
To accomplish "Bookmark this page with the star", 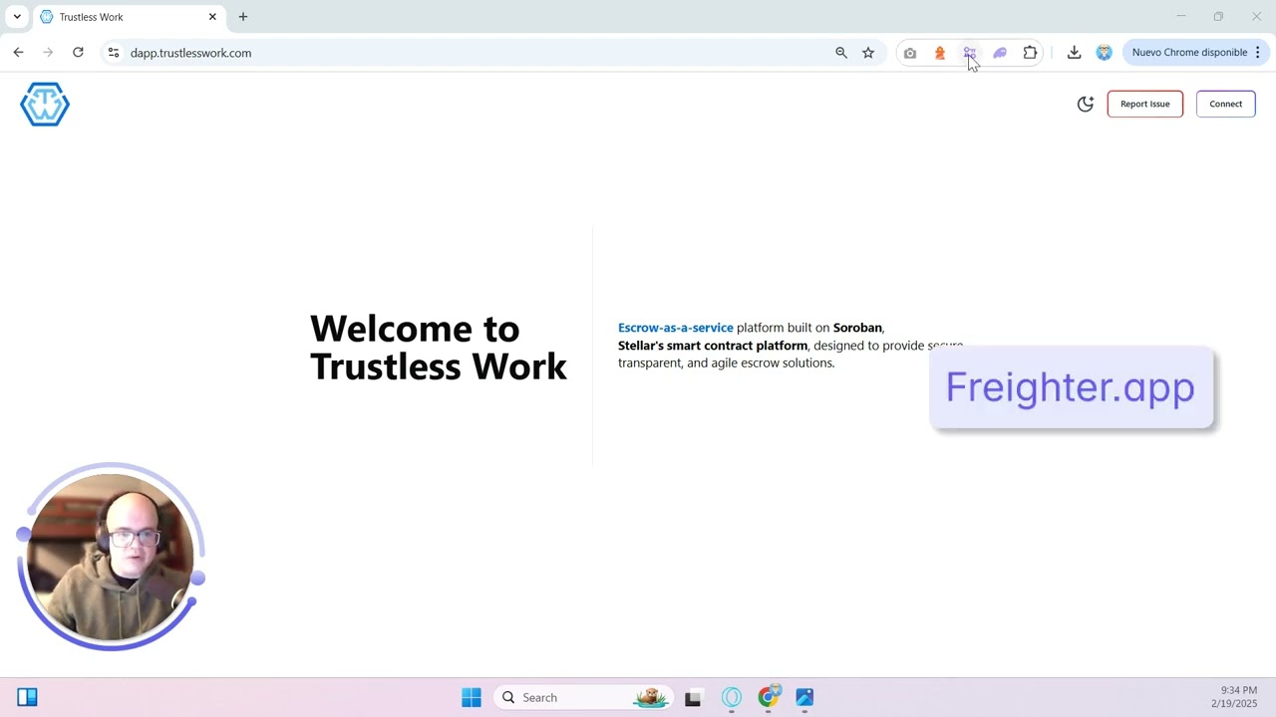I will tap(868, 53).
